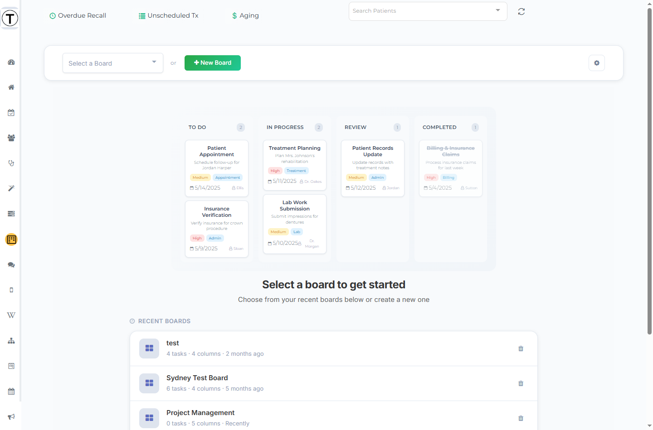Open the Overdue Recall tab
The height and width of the screenshot is (430, 653).
(x=78, y=15)
